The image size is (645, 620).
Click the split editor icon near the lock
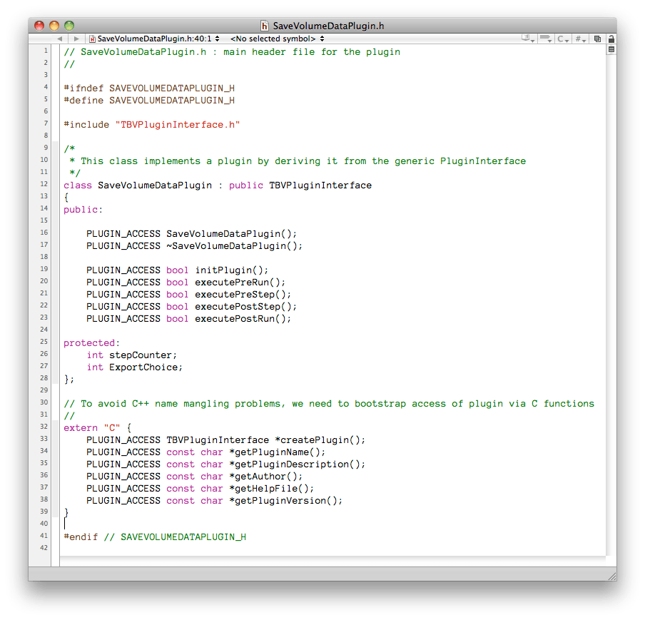coord(597,39)
